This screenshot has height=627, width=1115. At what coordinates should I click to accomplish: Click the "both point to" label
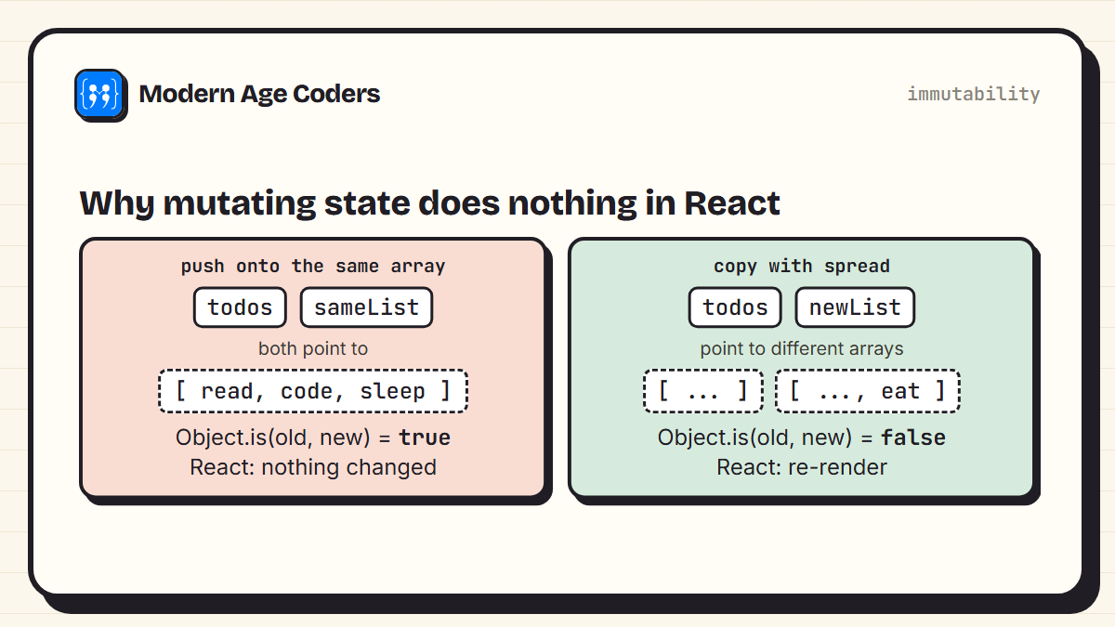(313, 349)
